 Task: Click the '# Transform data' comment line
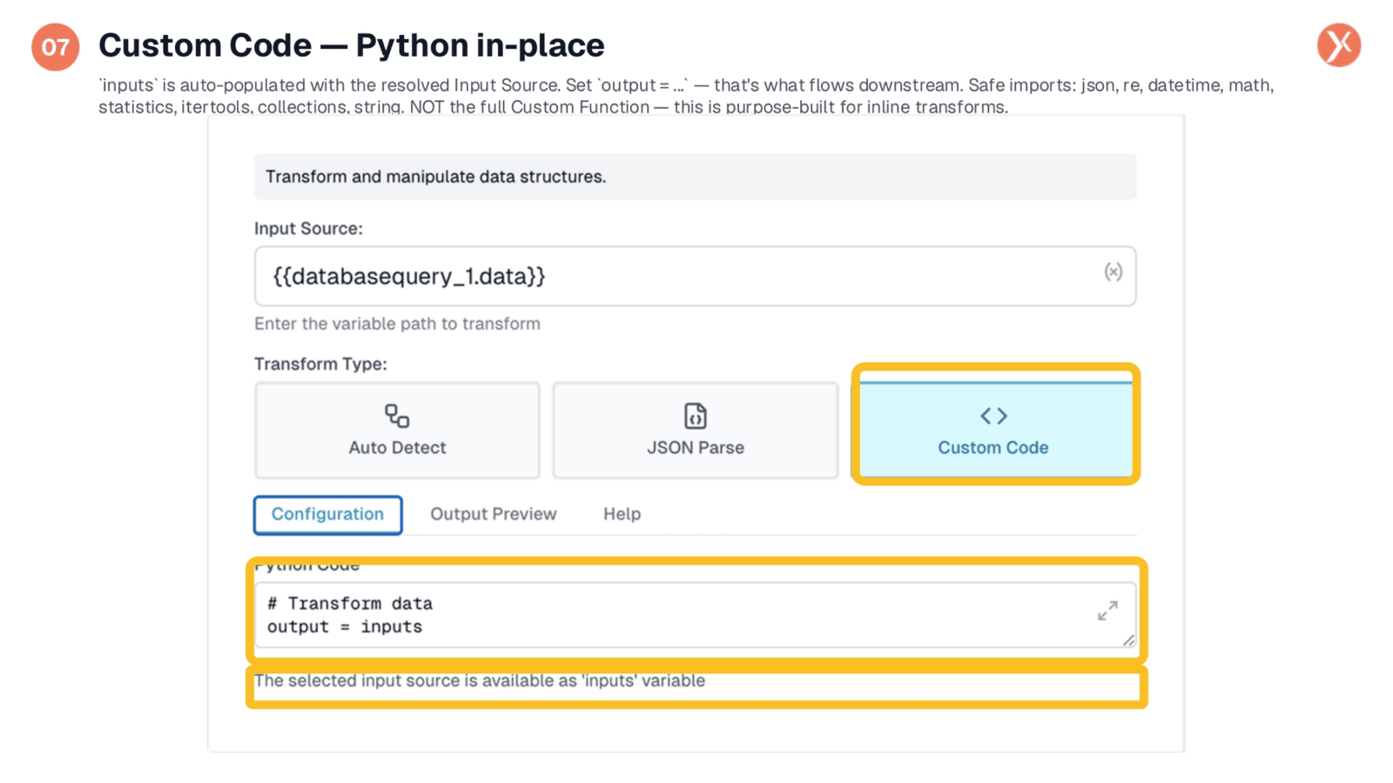pyautogui.click(x=350, y=604)
